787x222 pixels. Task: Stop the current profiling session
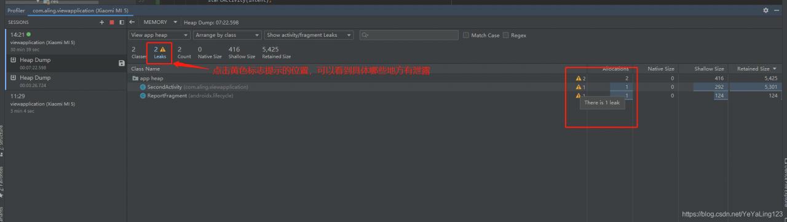[x=112, y=22]
